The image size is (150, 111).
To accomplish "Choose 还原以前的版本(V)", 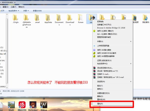I will [104, 61].
